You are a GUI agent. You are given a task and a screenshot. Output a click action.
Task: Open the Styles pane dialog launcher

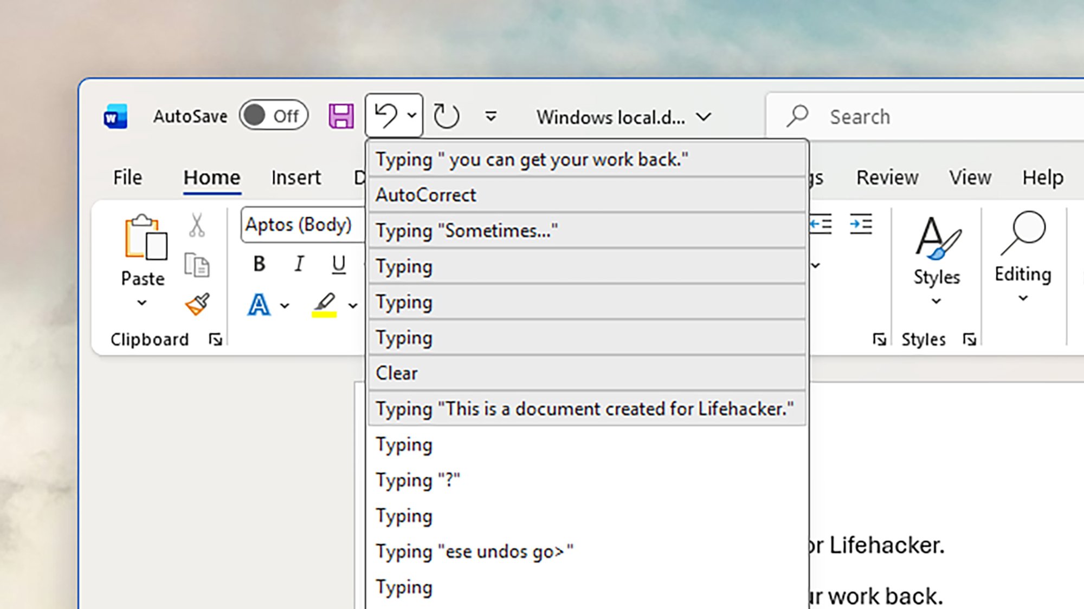click(970, 339)
